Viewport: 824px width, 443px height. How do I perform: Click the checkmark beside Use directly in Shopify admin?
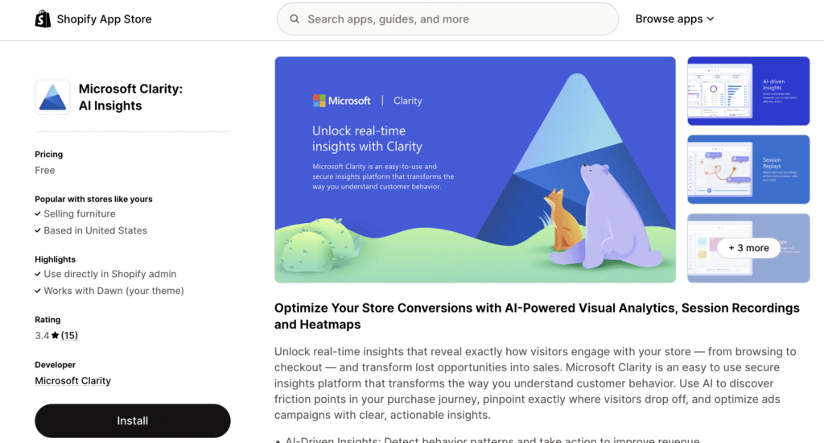[x=38, y=274]
